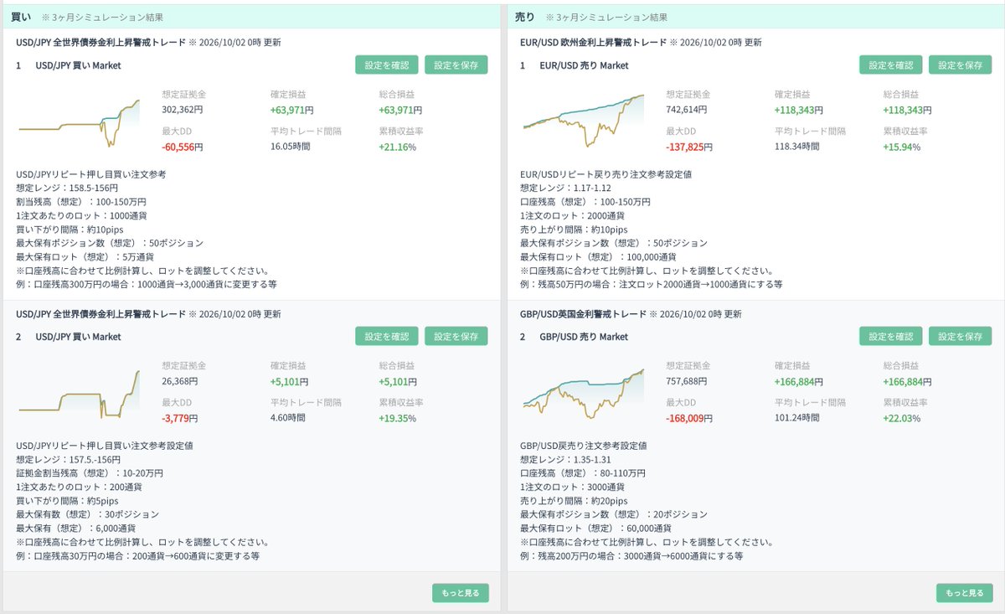This screenshot has height=614, width=1005.
Task: Click もっと見る in the 売り panel
Action: [965, 593]
